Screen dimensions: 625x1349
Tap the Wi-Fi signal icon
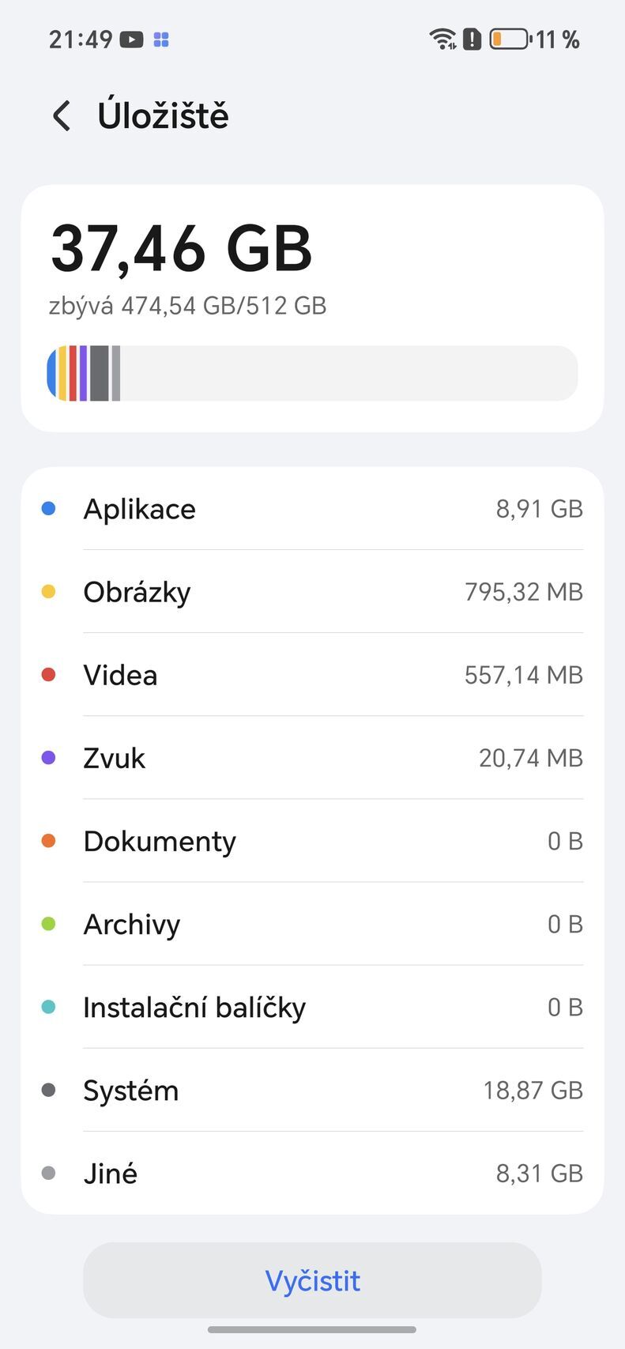tap(443, 39)
